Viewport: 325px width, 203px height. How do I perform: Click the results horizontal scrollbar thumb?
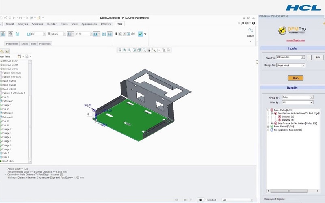click(x=288, y=191)
